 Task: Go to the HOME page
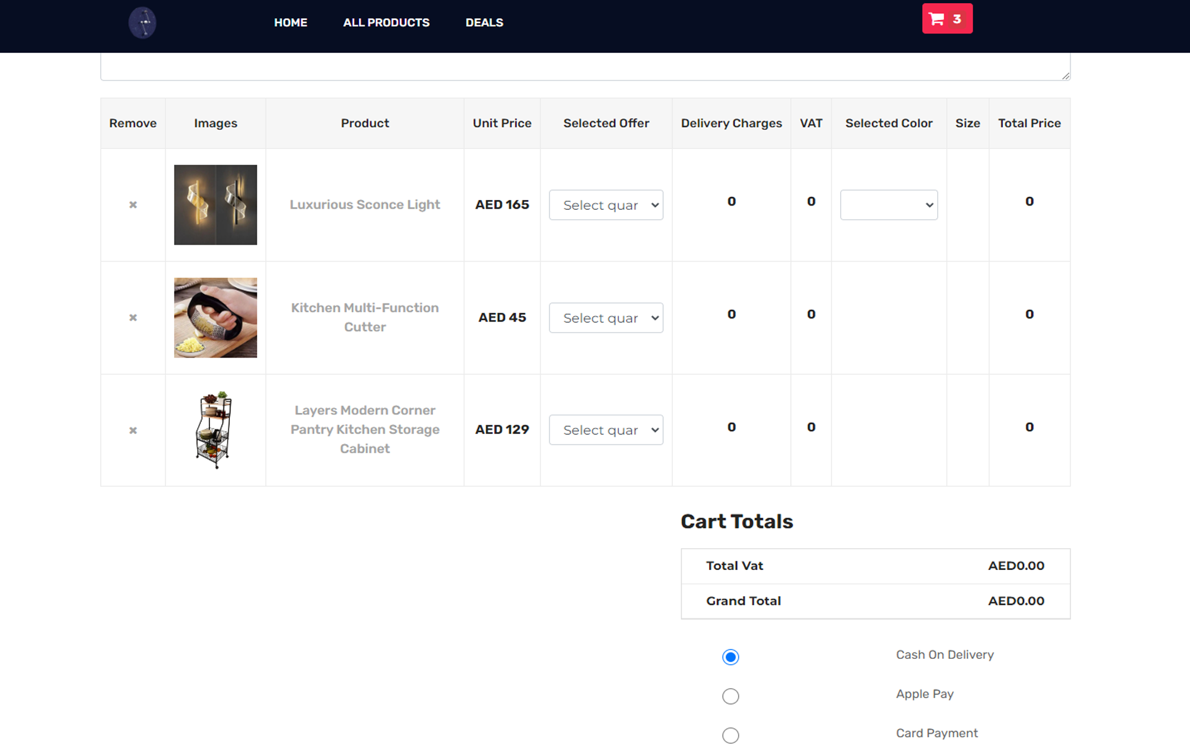coord(291,22)
